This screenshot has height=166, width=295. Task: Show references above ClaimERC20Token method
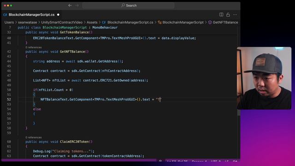click(34, 137)
